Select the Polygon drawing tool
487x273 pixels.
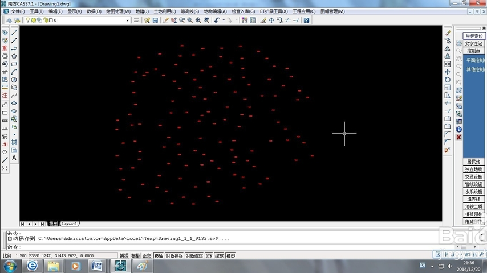click(14, 56)
